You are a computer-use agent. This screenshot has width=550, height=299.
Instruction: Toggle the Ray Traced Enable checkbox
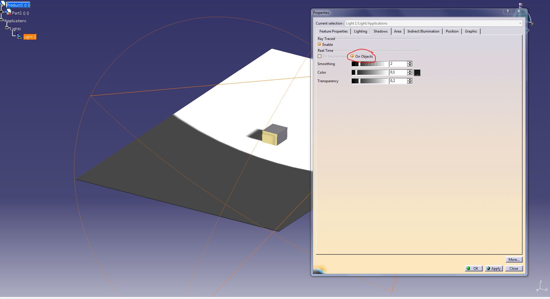coord(320,44)
